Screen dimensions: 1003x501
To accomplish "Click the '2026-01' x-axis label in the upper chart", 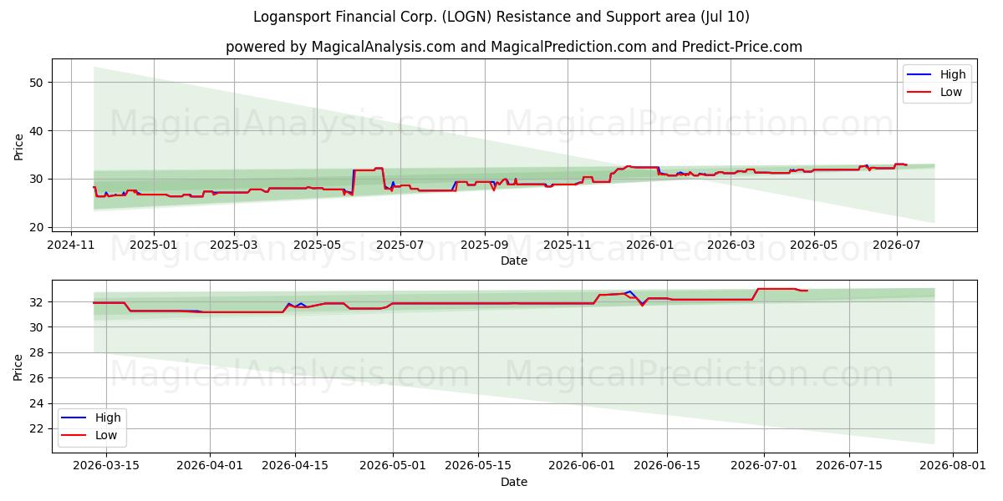I will coord(650,245).
